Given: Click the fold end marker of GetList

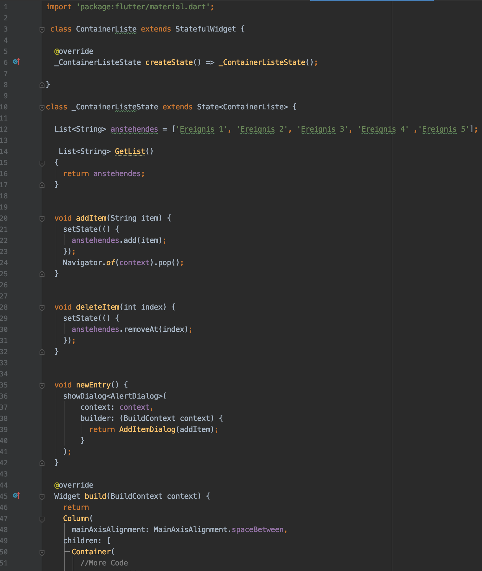Looking at the screenshot, I should click(x=42, y=185).
